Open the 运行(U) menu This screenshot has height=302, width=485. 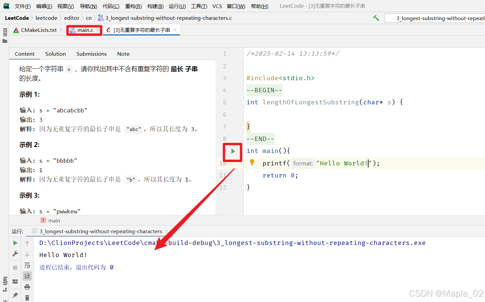(177, 6)
